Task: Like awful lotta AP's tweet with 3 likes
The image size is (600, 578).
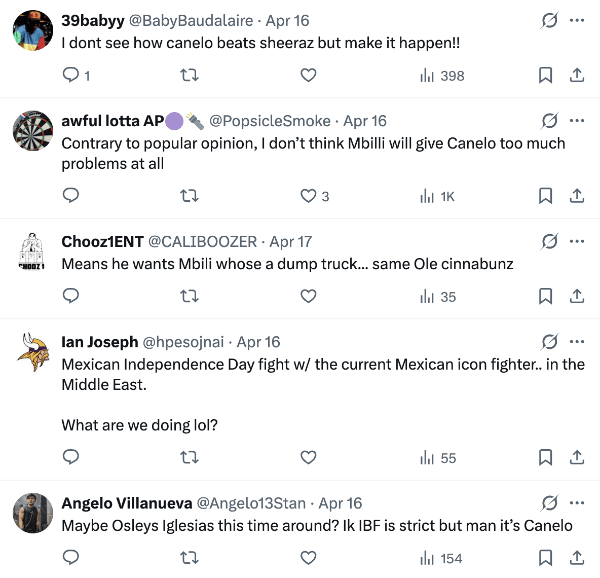Action: coord(308,196)
